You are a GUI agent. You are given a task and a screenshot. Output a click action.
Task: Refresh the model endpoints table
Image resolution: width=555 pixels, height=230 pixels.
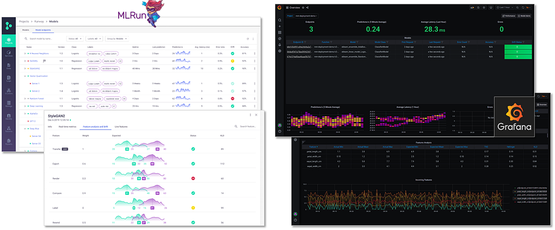[248, 39]
